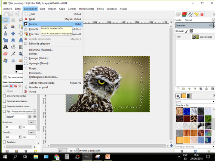This screenshot has height=161, width=215.
Task: Select the Scissors Select tool
Action: coord(6,27)
